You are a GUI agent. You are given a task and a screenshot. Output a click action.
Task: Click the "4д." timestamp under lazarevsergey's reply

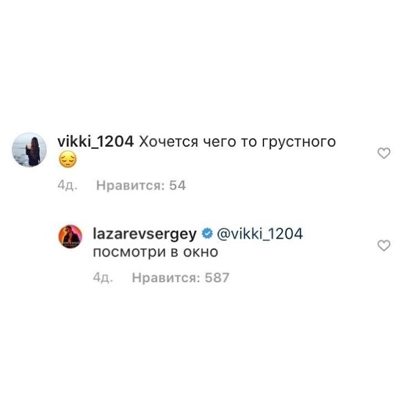pos(102,277)
